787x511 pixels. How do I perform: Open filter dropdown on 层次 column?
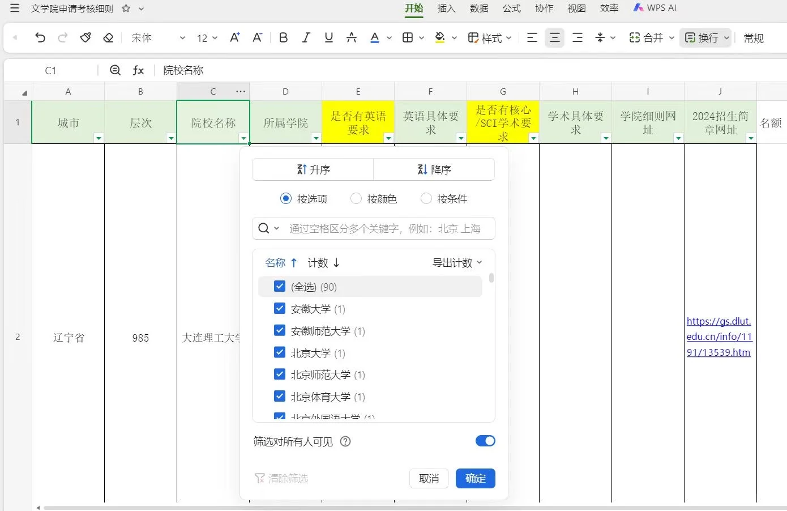coord(171,138)
